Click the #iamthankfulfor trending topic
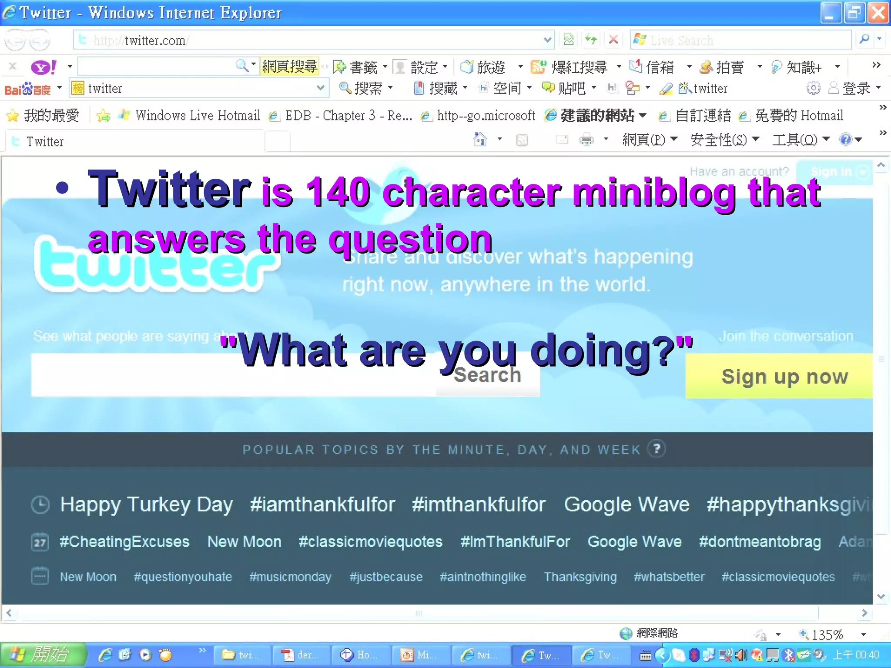The height and width of the screenshot is (668, 891). coord(322,504)
